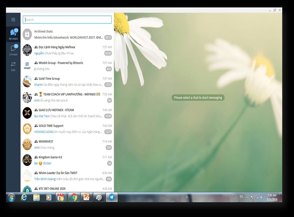This screenshot has height=217, width=294.
Task: Open Mtobit Group chat avatar
Action: (27, 66)
